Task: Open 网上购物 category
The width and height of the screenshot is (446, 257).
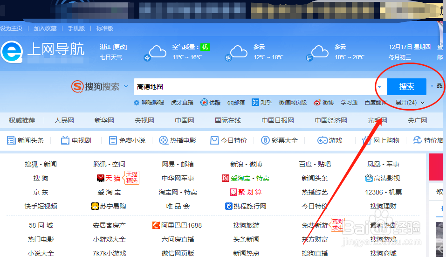Action: click(x=386, y=140)
